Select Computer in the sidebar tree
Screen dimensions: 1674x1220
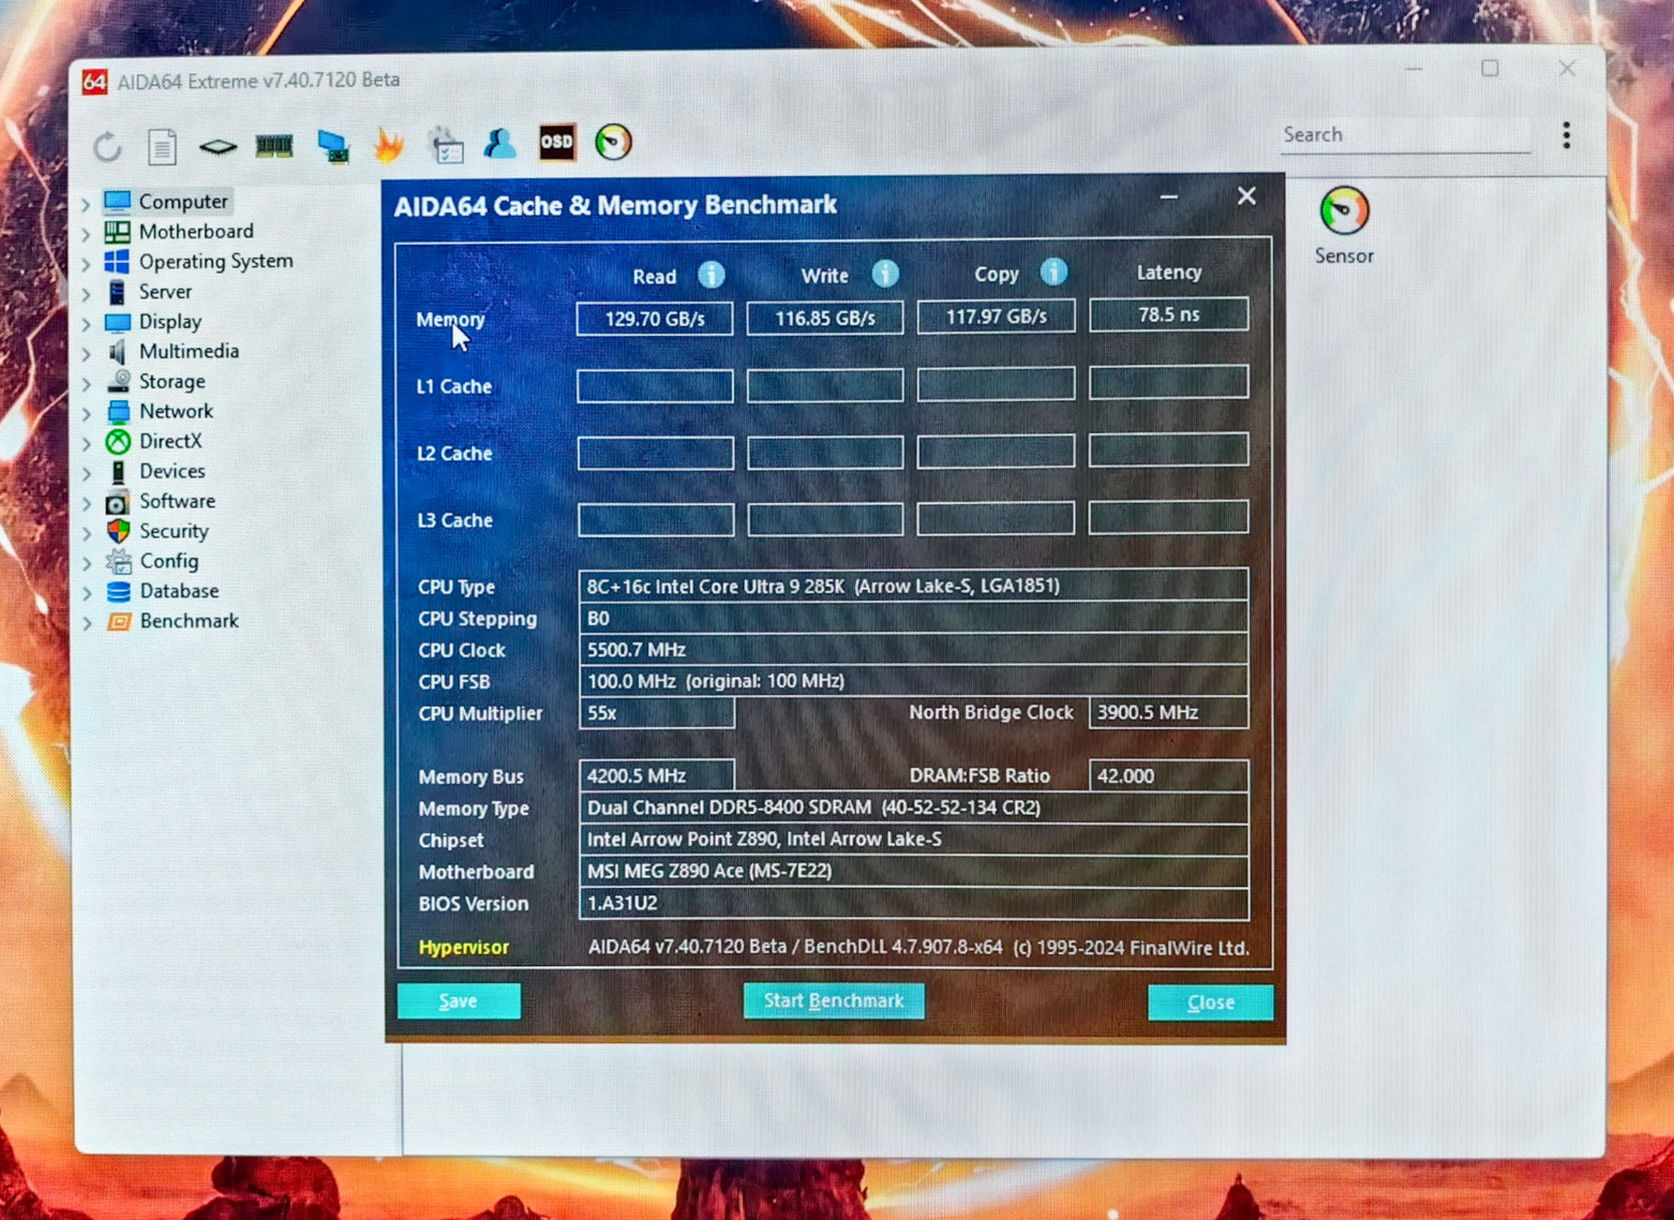click(x=183, y=202)
